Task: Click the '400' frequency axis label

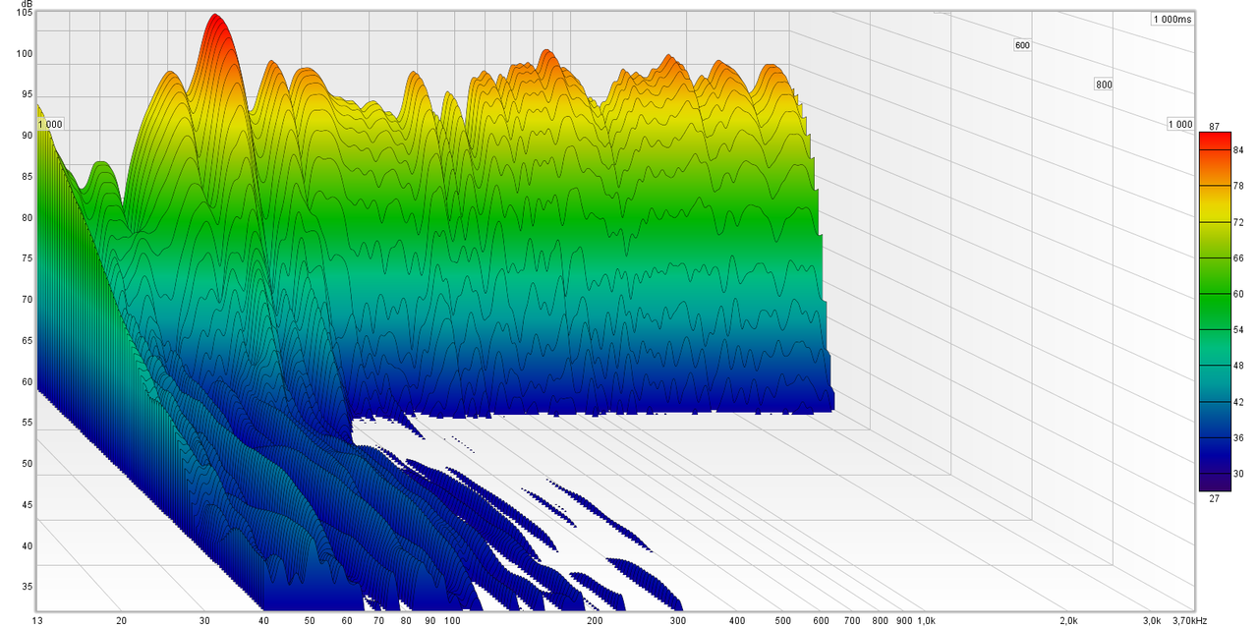Action: [x=736, y=620]
